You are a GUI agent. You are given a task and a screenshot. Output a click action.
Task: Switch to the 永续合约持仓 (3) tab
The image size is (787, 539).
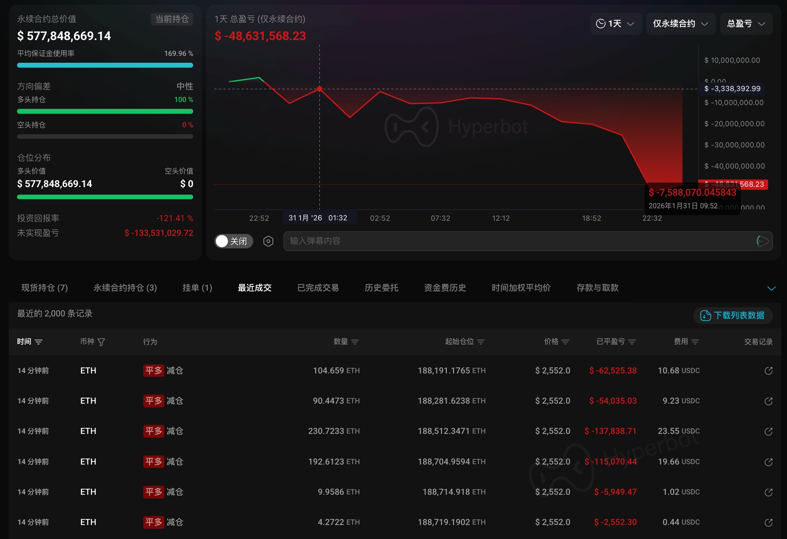click(125, 288)
